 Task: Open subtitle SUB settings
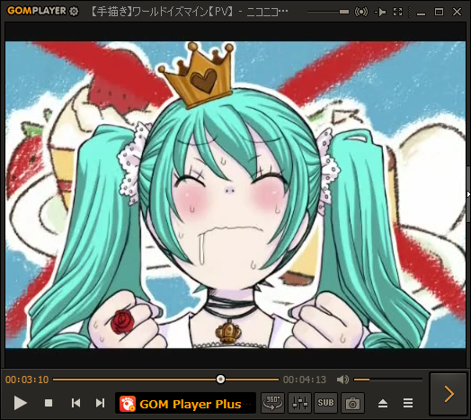coord(326,403)
